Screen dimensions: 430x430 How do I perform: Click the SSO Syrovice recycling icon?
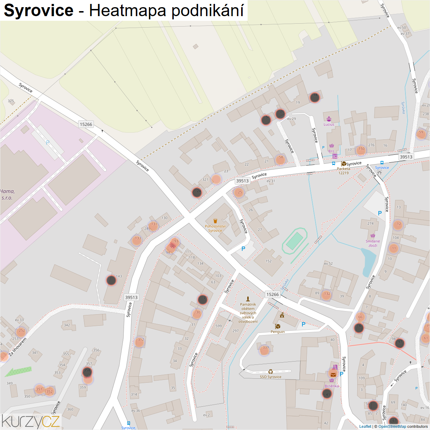point(271,372)
